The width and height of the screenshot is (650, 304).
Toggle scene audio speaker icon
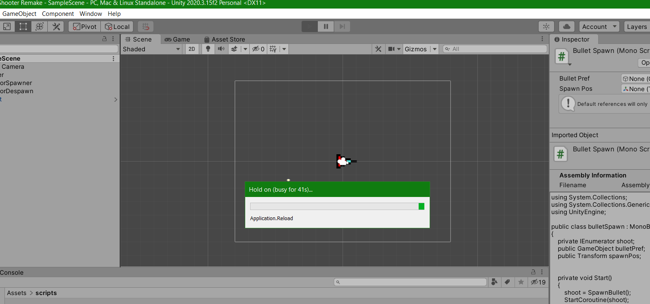(221, 49)
